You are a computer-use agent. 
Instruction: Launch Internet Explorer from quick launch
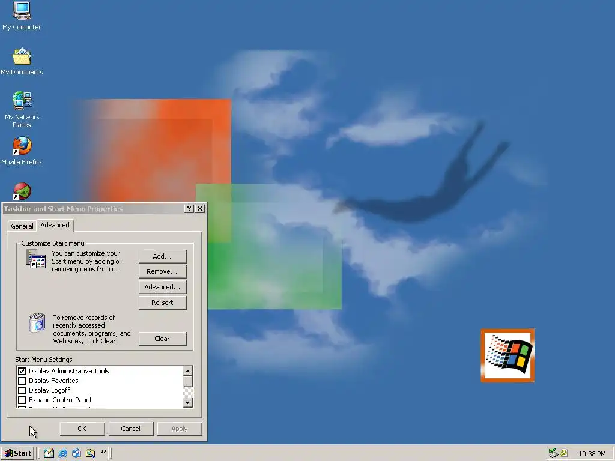coord(62,453)
